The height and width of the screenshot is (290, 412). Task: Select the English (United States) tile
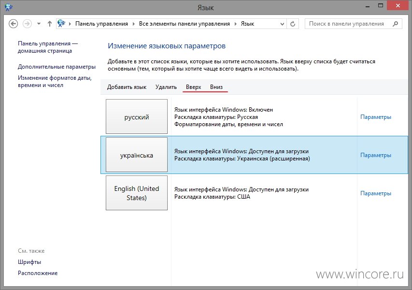[137, 193]
